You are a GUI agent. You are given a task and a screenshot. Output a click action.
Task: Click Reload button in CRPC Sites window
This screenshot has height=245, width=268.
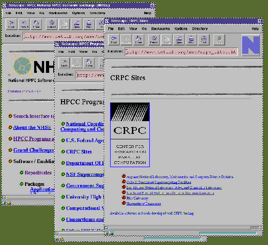tap(154, 40)
